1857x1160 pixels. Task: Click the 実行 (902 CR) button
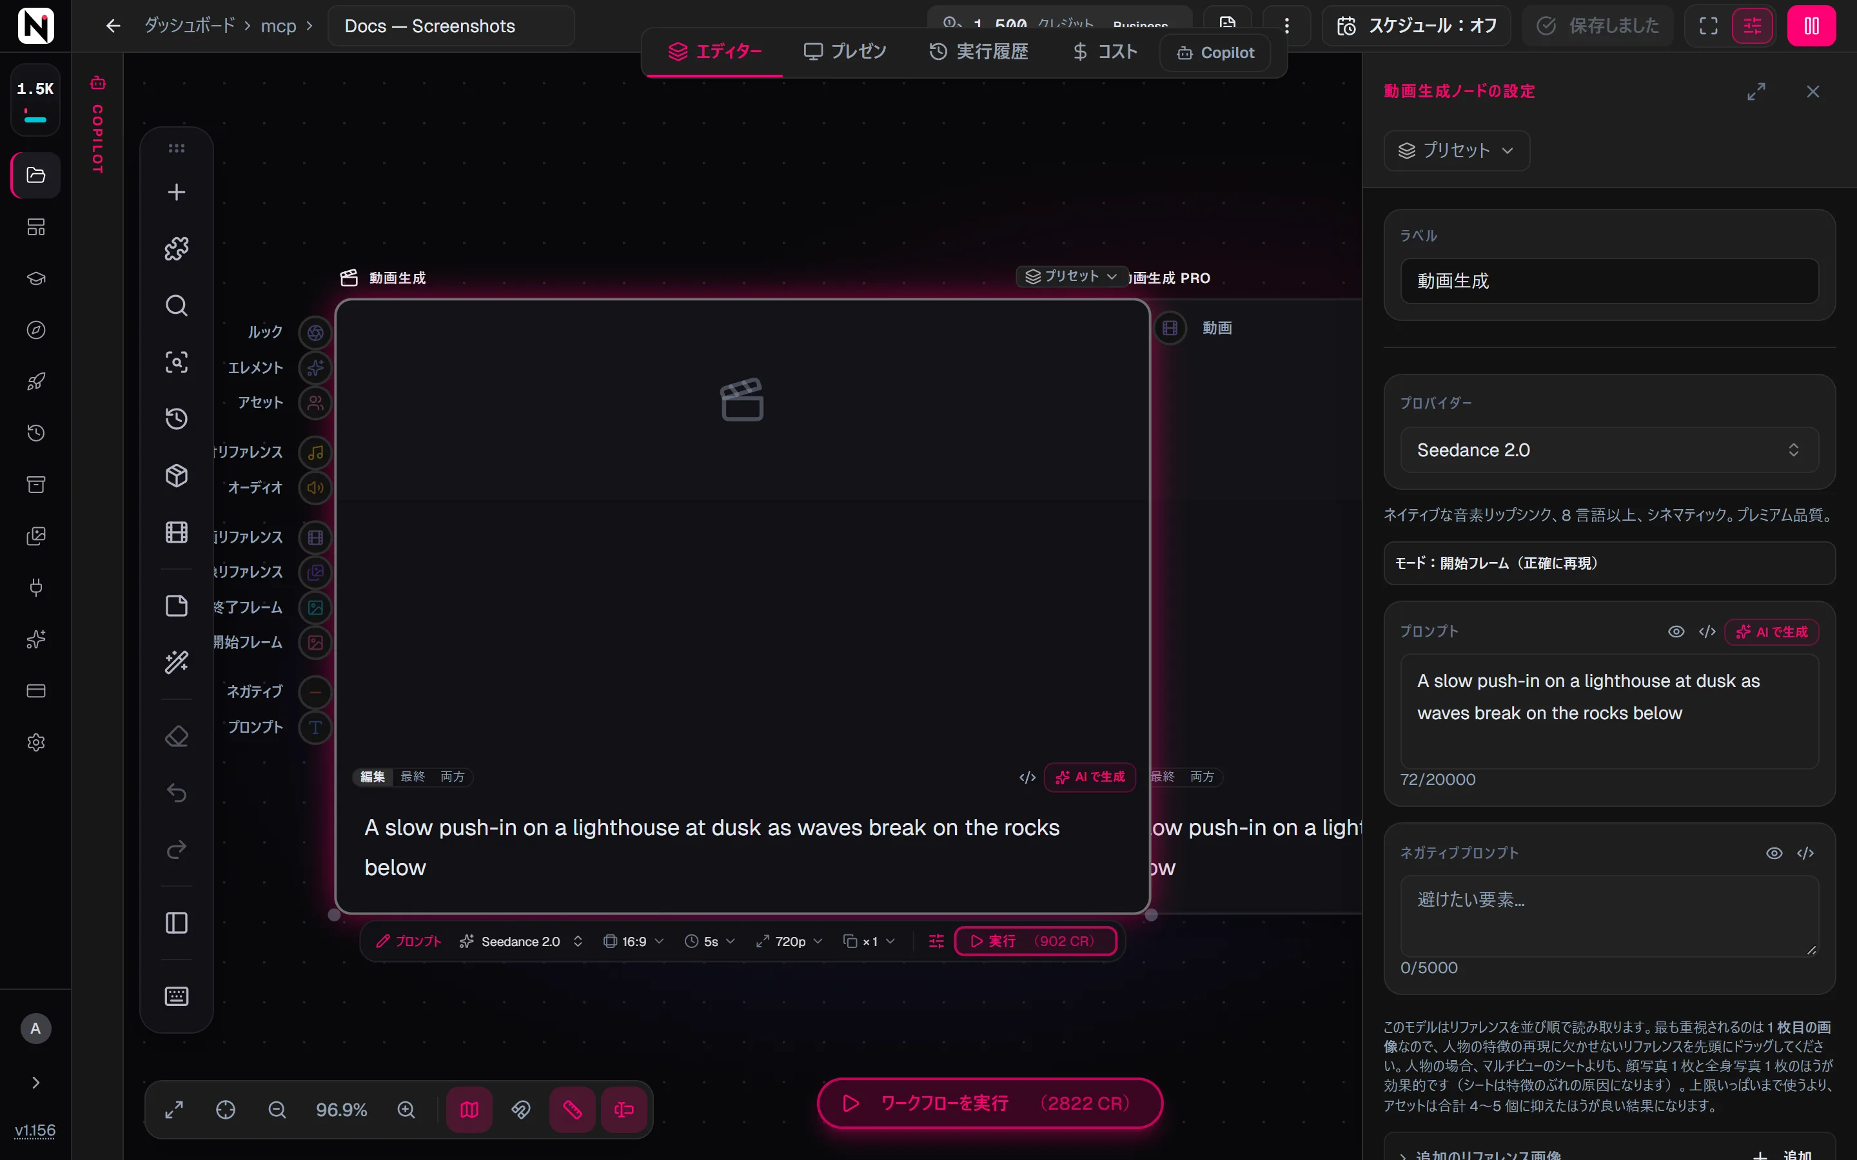(x=1035, y=942)
